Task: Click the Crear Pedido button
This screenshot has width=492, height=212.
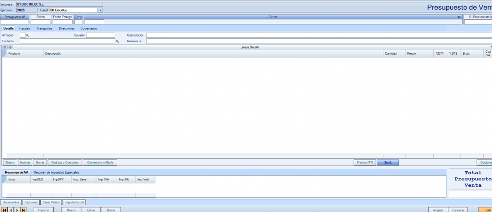Action: [51, 202]
